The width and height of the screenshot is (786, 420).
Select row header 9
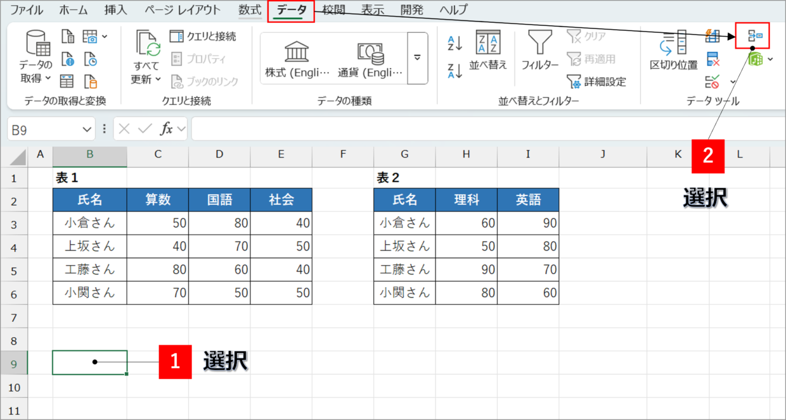tap(15, 363)
